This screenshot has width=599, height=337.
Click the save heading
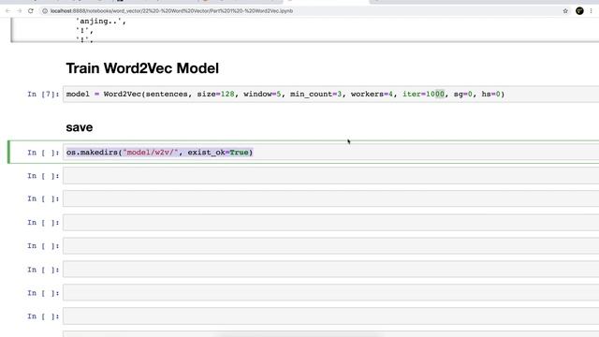tap(79, 127)
